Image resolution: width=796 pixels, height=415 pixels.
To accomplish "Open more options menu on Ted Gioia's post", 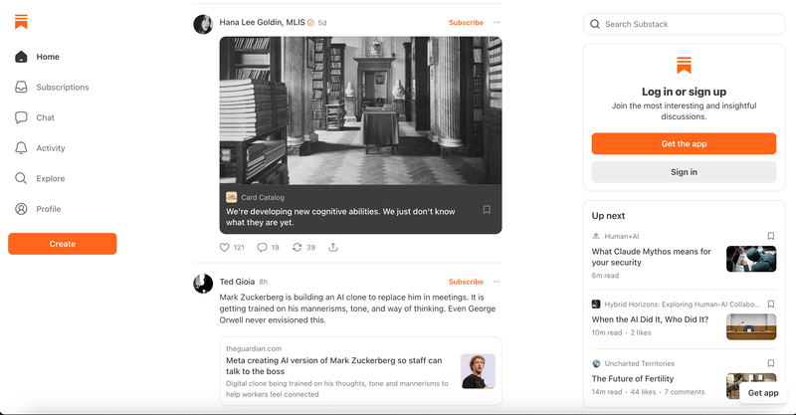I will point(497,282).
